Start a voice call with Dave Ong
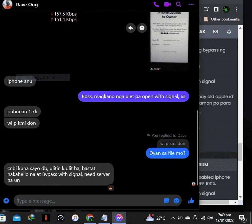 156,4
